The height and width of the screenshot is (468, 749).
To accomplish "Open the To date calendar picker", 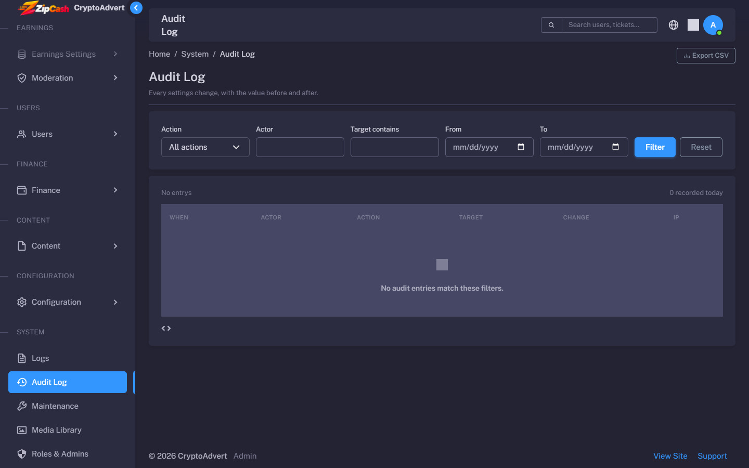I will click(x=615, y=147).
